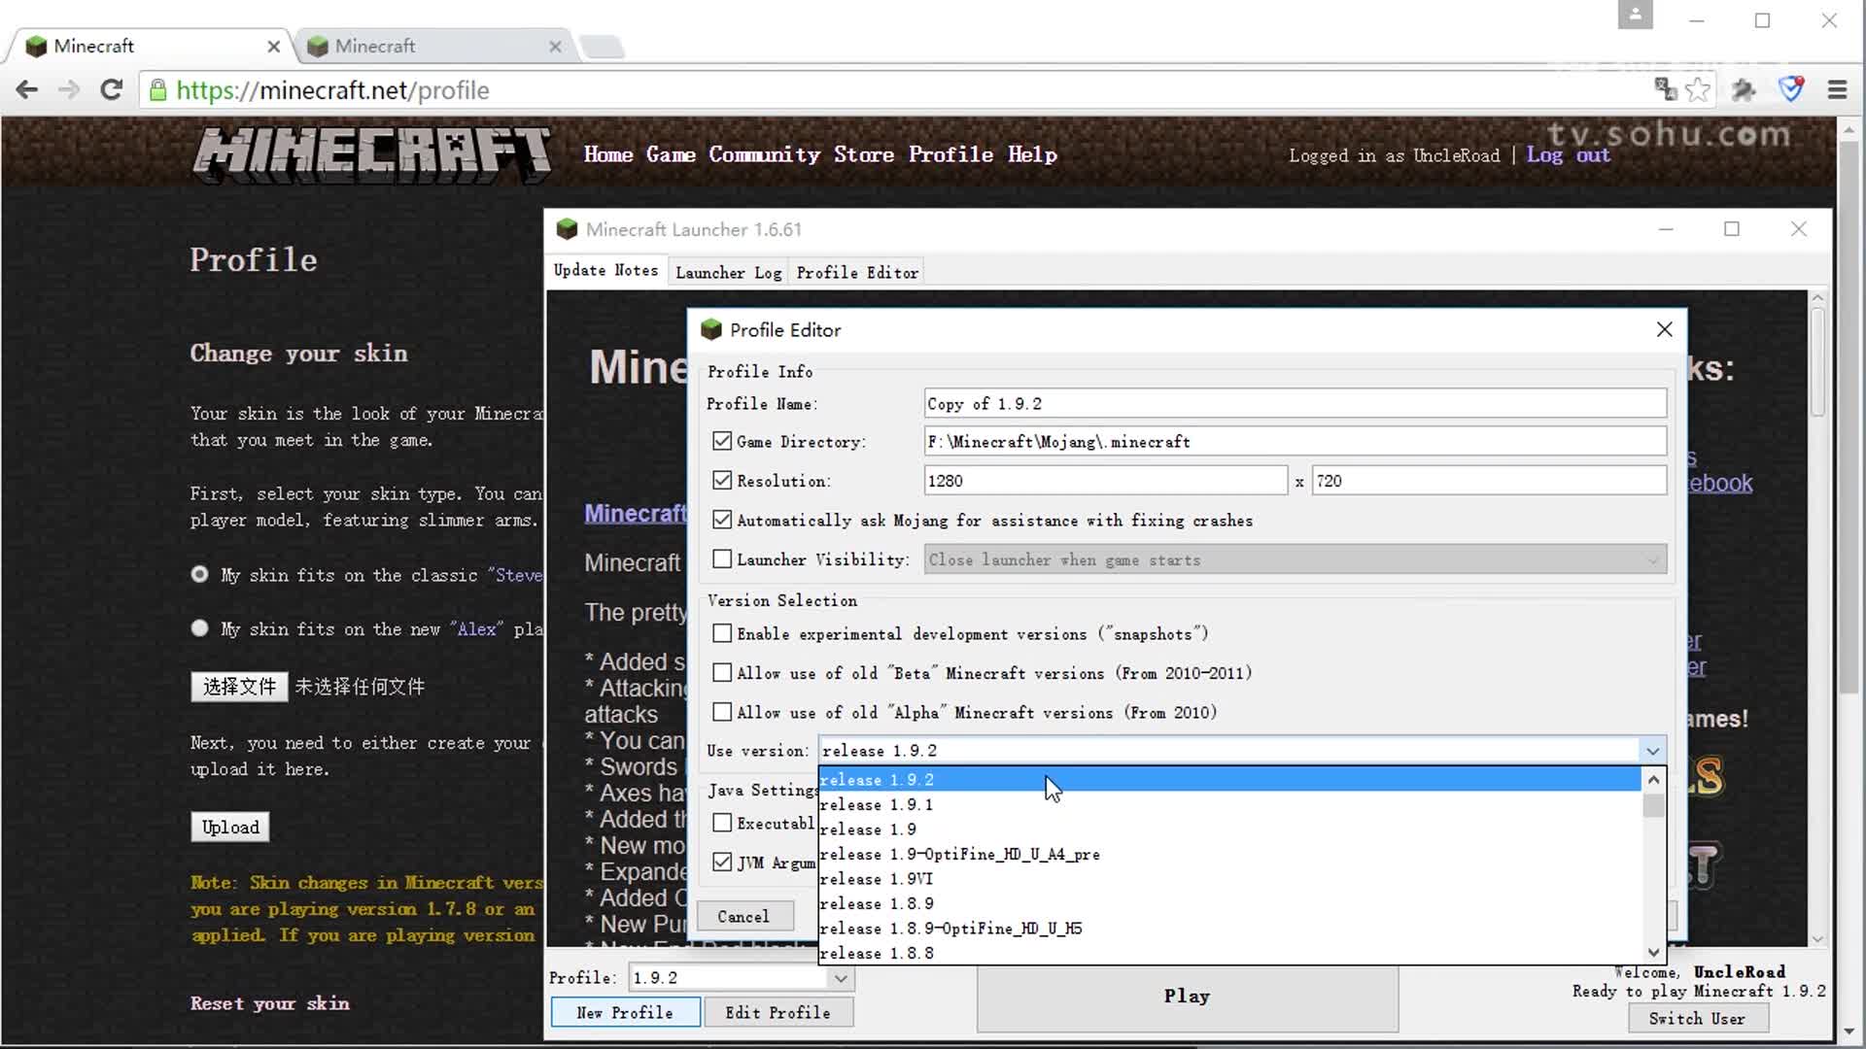Choose release 1.9 from version list
This screenshot has width=1866, height=1049.
pos(1229,829)
